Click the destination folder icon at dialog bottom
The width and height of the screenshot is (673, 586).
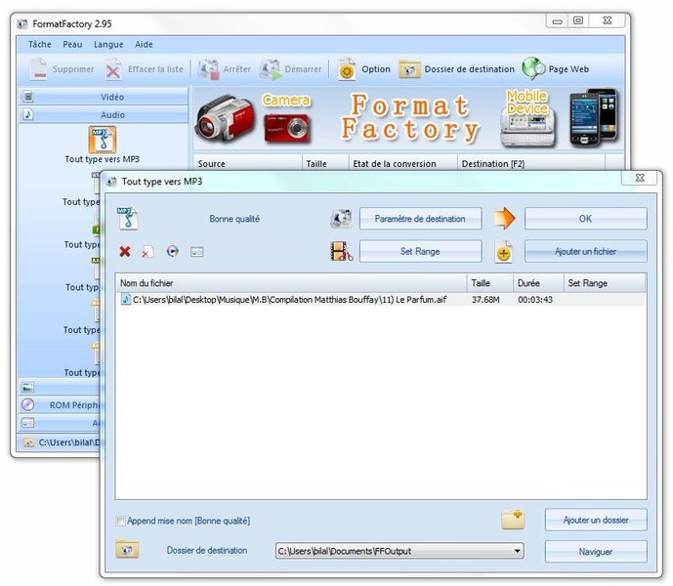pyautogui.click(x=127, y=550)
